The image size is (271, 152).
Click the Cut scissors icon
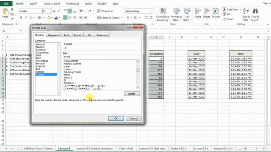(12, 9)
